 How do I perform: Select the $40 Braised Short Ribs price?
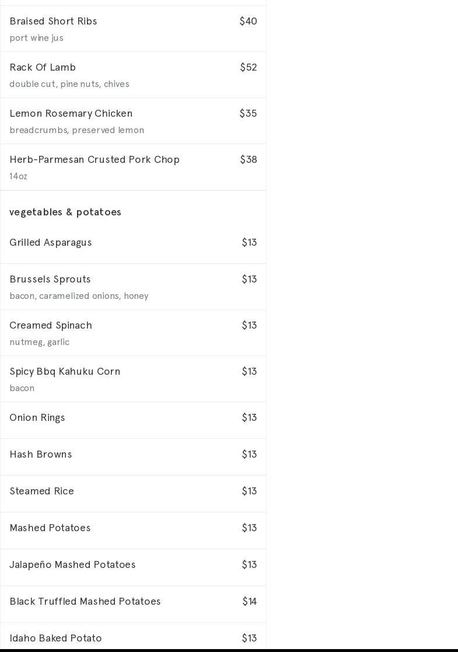pos(248,21)
